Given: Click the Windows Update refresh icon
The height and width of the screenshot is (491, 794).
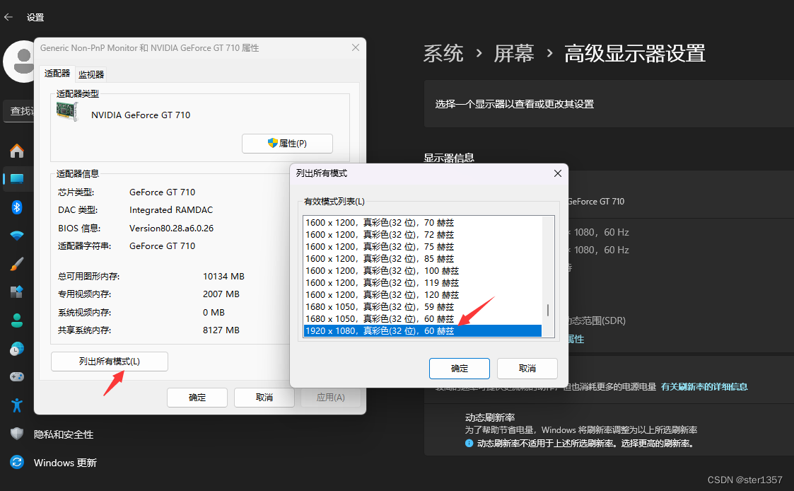Looking at the screenshot, I should point(17,462).
